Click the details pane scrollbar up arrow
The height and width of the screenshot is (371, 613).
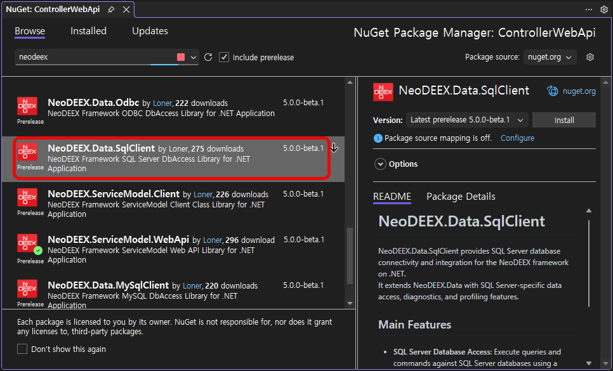pyautogui.click(x=605, y=82)
